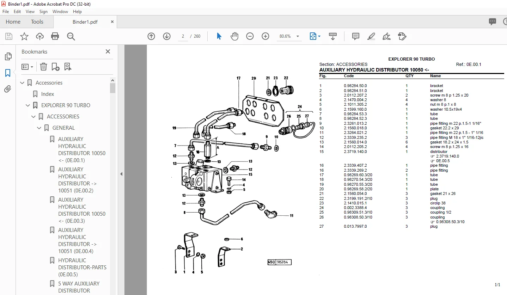Collapse the EXPLORER 90 TURBO bookmark
Viewport: 507px width, 295px height.
pos(28,105)
